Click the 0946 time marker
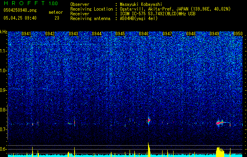Viewport: 247px width, 157px height. click(144, 34)
